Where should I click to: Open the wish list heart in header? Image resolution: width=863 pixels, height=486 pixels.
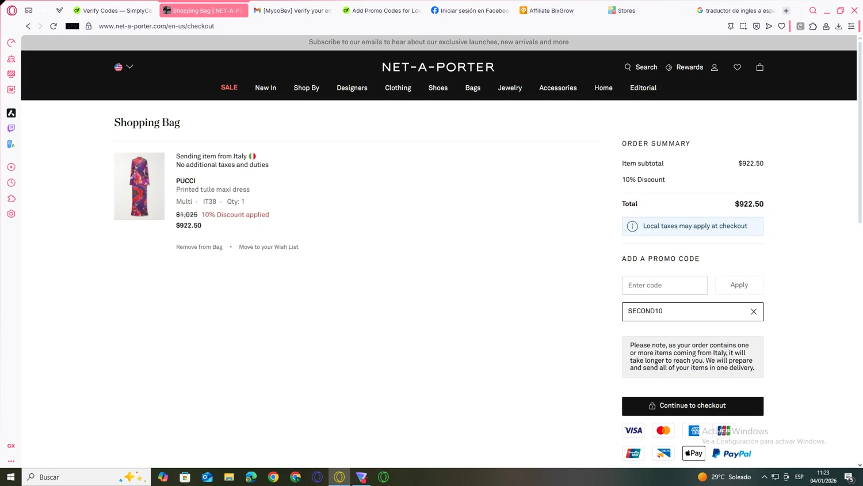point(737,67)
